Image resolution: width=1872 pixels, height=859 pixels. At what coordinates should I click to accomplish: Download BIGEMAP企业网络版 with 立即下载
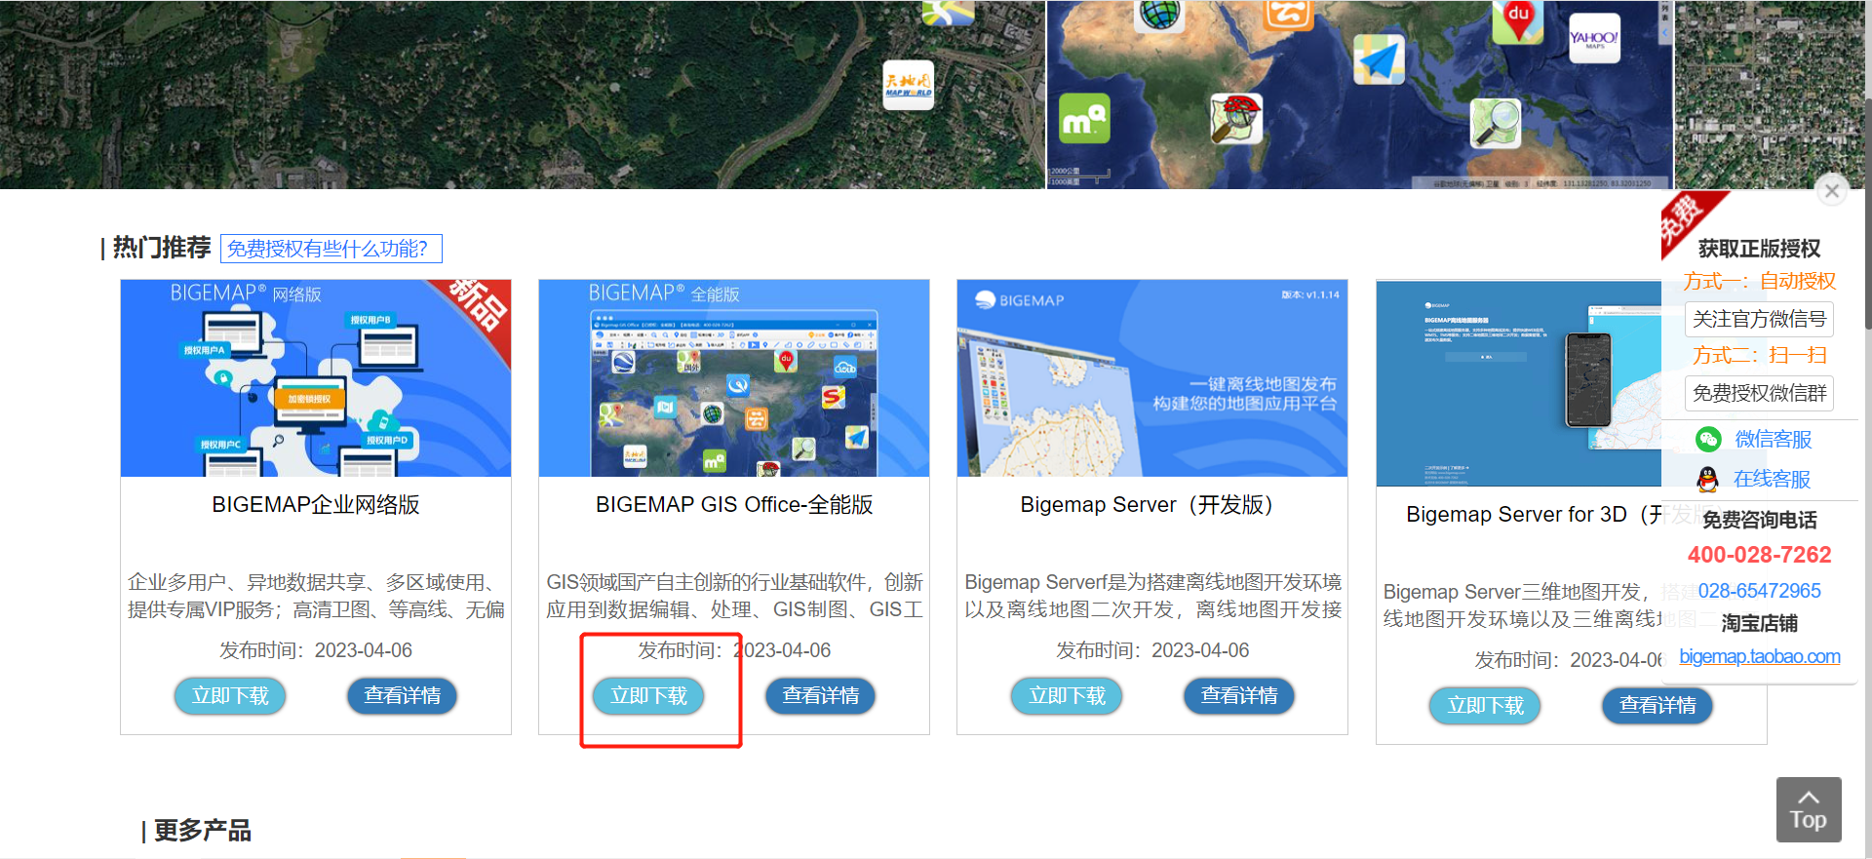[x=230, y=696]
